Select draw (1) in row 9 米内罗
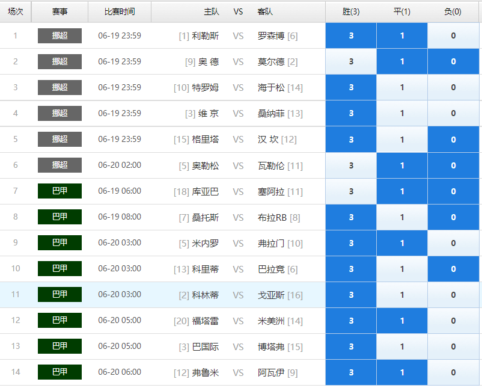This screenshot has width=482, height=388. click(x=402, y=243)
